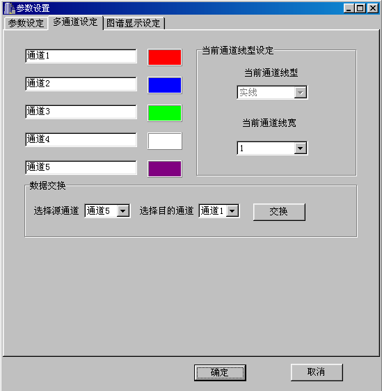Confirm with the 确定 button
Screen dimensions: 382x391
point(220,373)
